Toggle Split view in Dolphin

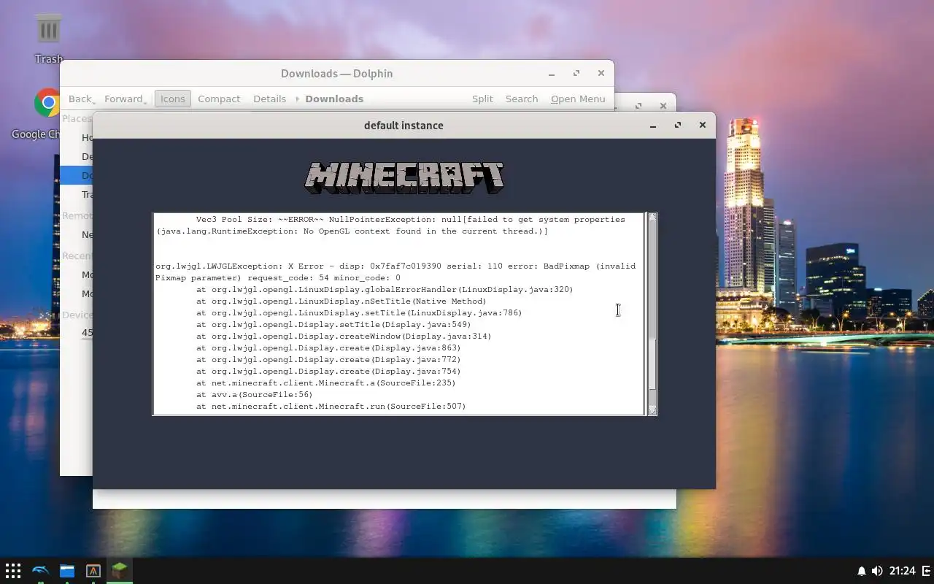pos(482,99)
